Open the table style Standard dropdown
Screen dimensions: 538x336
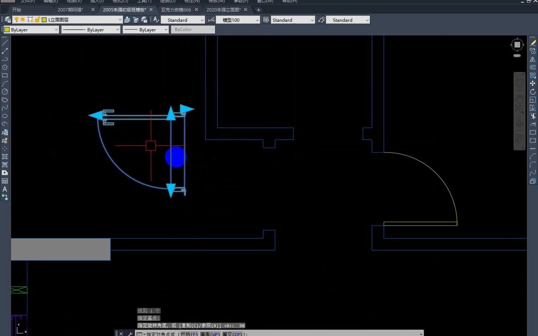(x=293, y=20)
